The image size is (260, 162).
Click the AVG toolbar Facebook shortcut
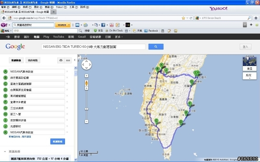click(x=151, y=31)
